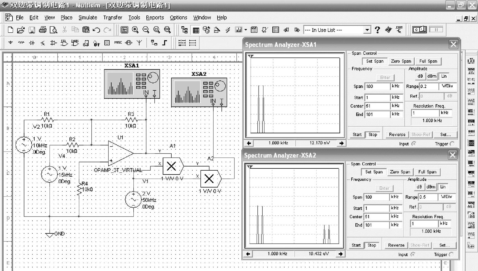
Task: Open the Transfer menu
Action: pos(113,17)
